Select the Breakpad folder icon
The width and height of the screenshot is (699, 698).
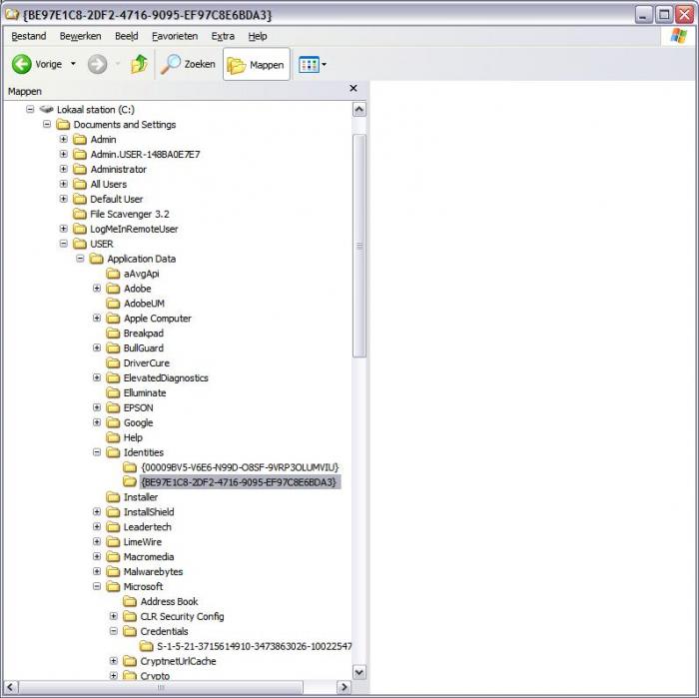(x=113, y=333)
